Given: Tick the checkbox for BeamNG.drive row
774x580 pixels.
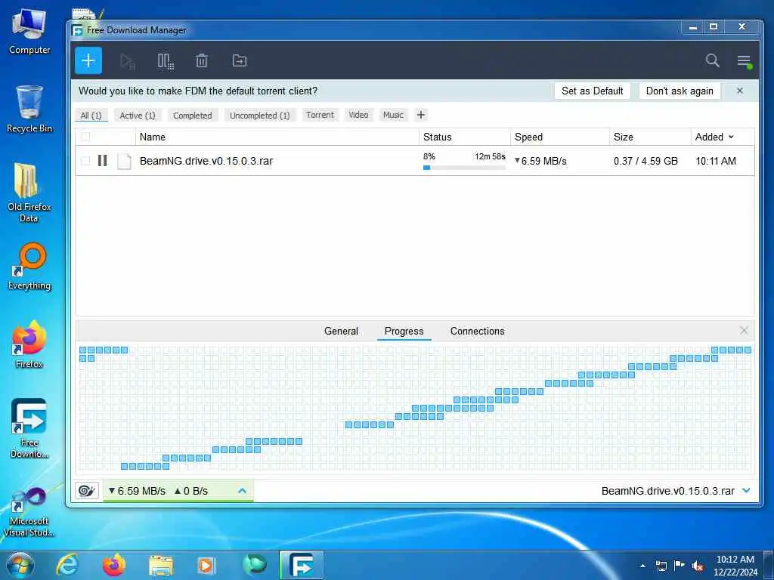Looking at the screenshot, I should point(85,161).
